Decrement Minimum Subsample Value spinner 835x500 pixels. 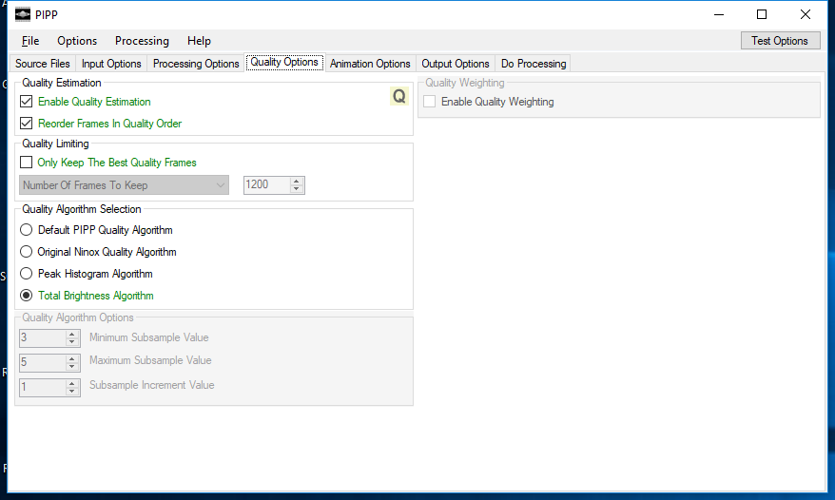click(72, 341)
